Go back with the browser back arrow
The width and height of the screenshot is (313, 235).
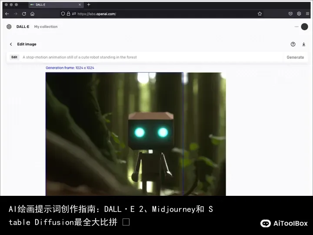coord(7,14)
